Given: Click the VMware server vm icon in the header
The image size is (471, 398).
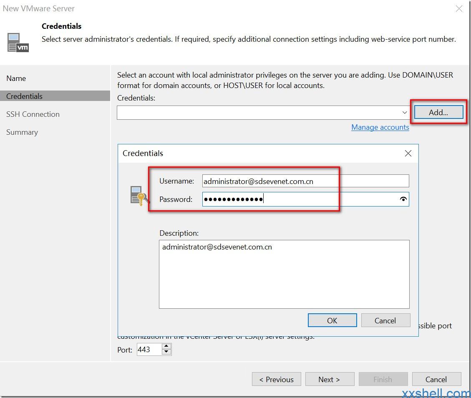Looking at the screenshot, I should coord(18,43).
